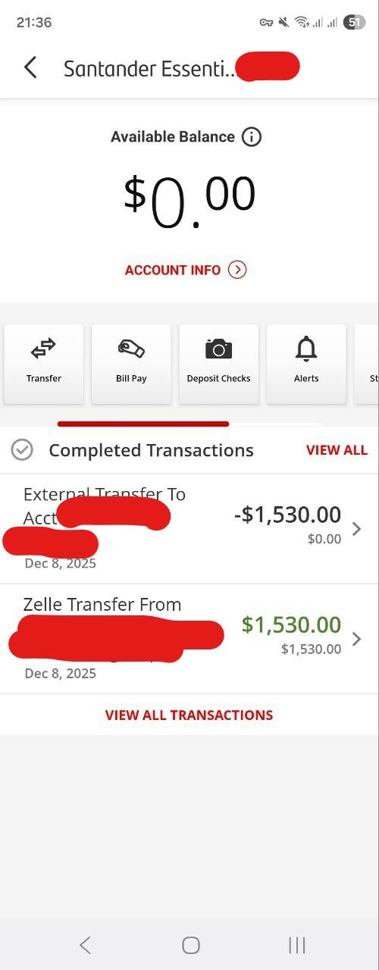Tap VIEW ALL TRANSACTIONS link

click(189, 715)
